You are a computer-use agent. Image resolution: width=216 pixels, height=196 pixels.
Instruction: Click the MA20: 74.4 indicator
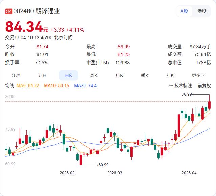(x=85, y=85)
